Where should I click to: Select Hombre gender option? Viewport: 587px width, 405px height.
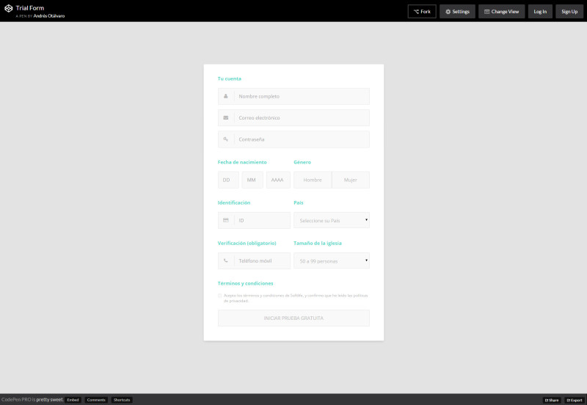point(313,180)
